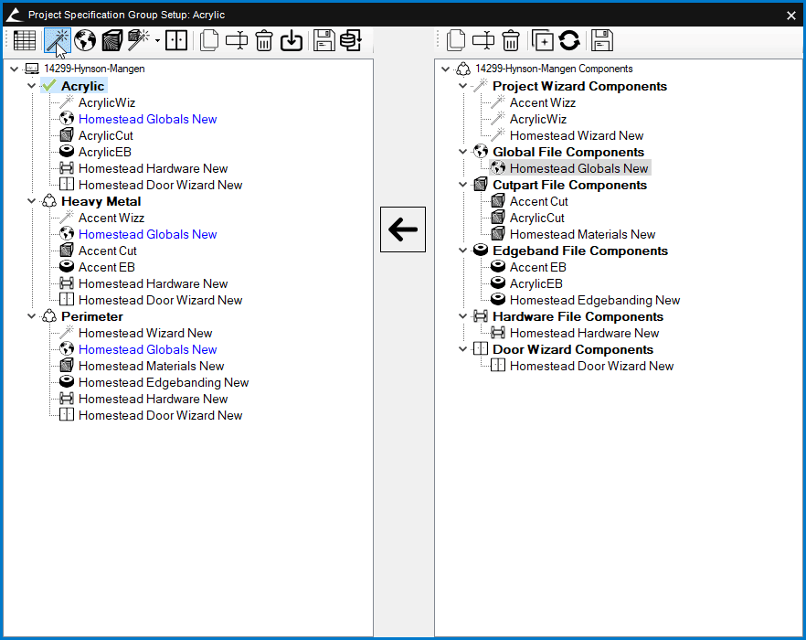Screen dimensions: 806x640
Task: Collapse the Cutpart File Components node
Action: point(463,184)
